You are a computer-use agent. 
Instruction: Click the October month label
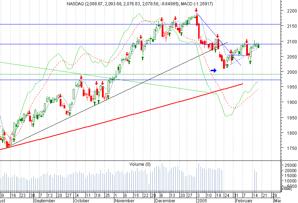[82, 201]
